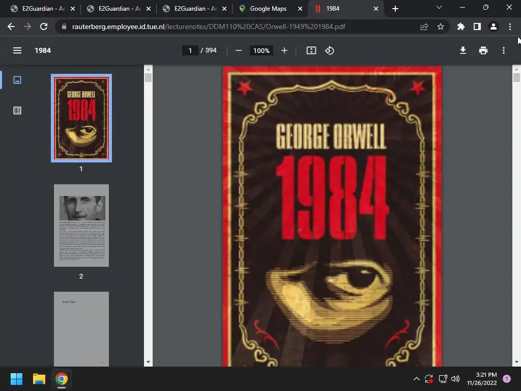Click the sidebar scrollbar up arrow
Screen dimensions: 521x391
pos(148,69)
